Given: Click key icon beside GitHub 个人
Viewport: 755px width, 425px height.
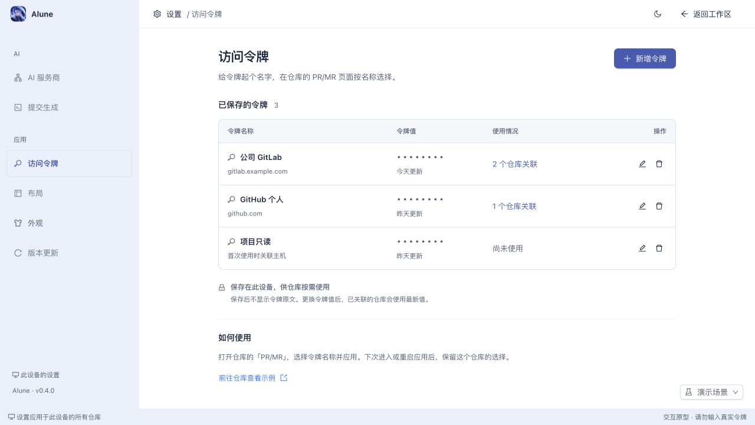Looking at the screenshot, I should pos(232,200).
